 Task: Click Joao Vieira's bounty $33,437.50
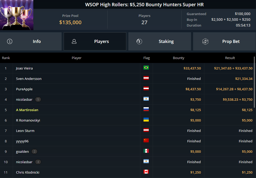(x=192, y=68)
